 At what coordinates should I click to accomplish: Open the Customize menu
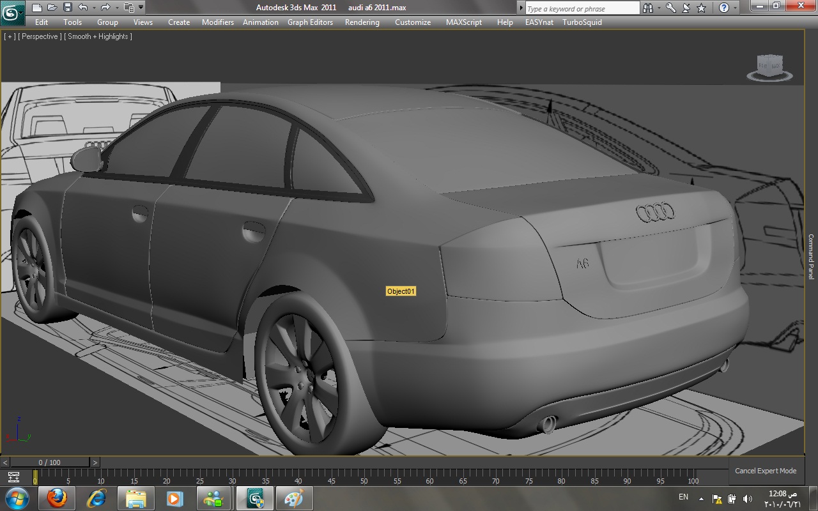pyautogui.click(x=413, y=22)
